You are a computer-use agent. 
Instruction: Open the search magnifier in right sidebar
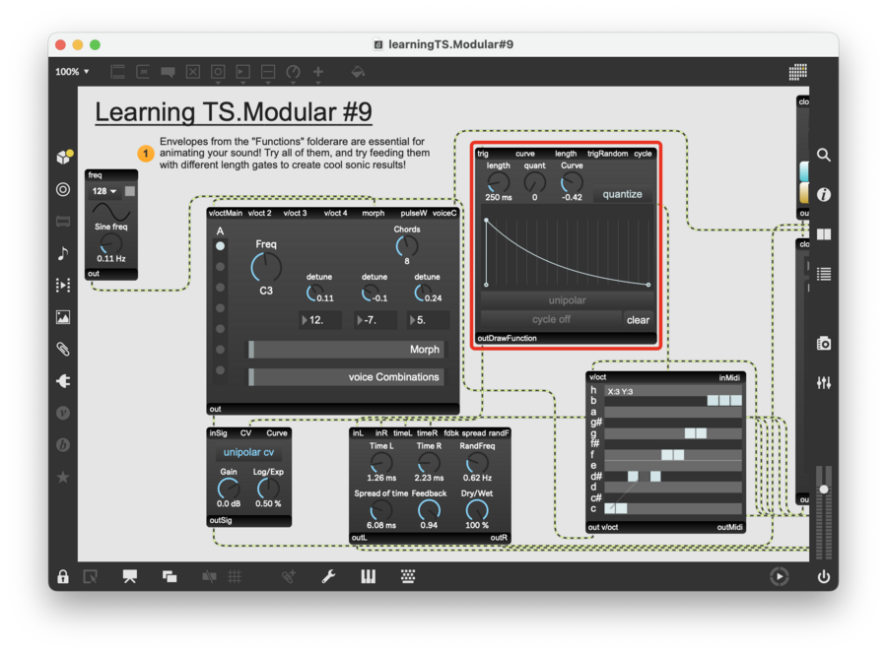tap(824, 156)
